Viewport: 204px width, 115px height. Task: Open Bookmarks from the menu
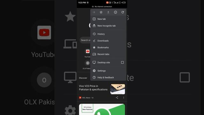coord(108,48)
